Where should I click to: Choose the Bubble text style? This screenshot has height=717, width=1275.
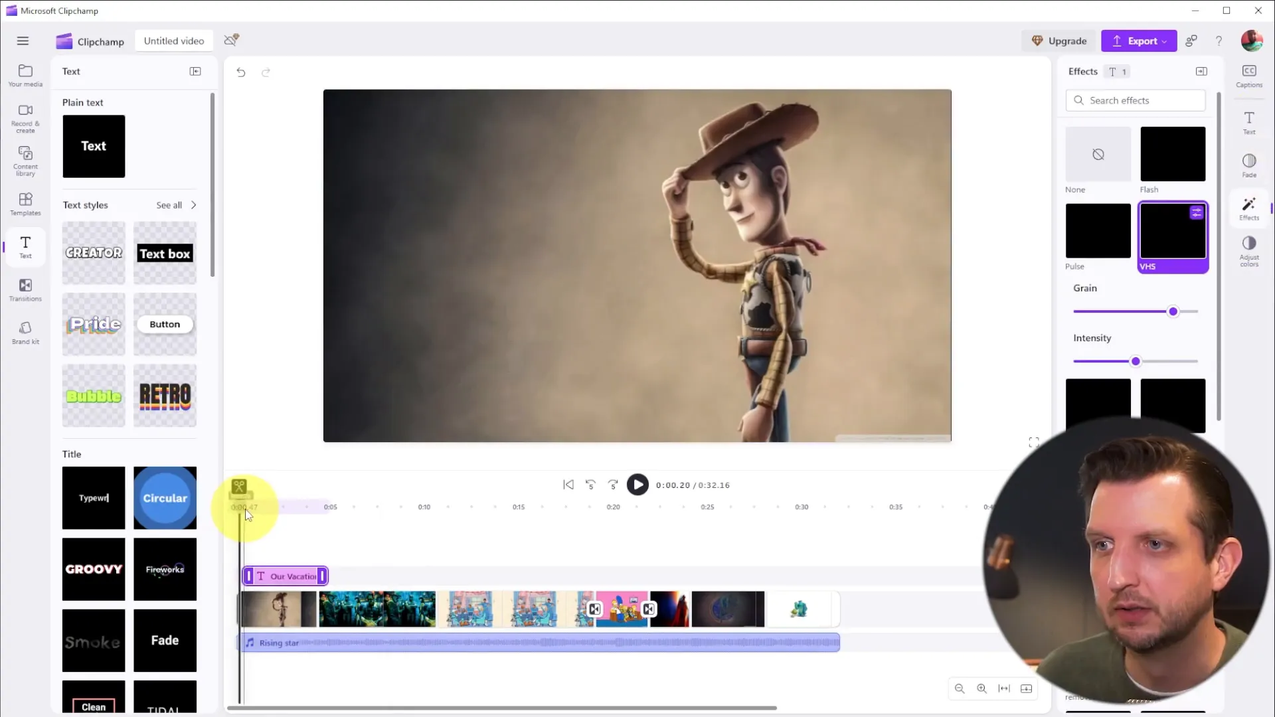tap(94, 396)
